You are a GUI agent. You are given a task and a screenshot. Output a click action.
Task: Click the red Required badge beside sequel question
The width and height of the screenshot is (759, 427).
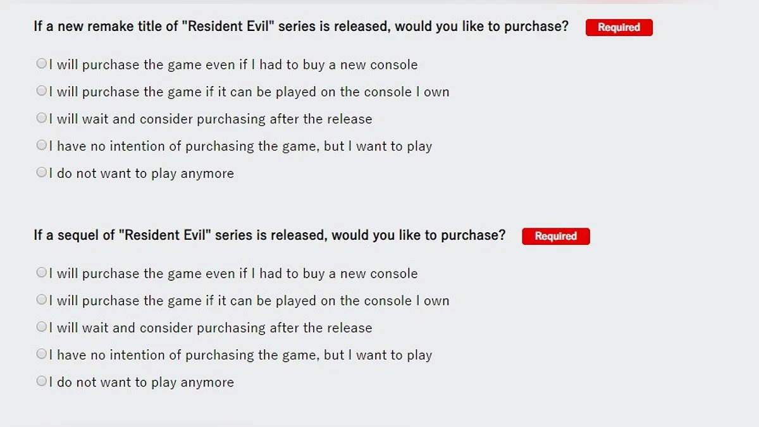(555, 236)
